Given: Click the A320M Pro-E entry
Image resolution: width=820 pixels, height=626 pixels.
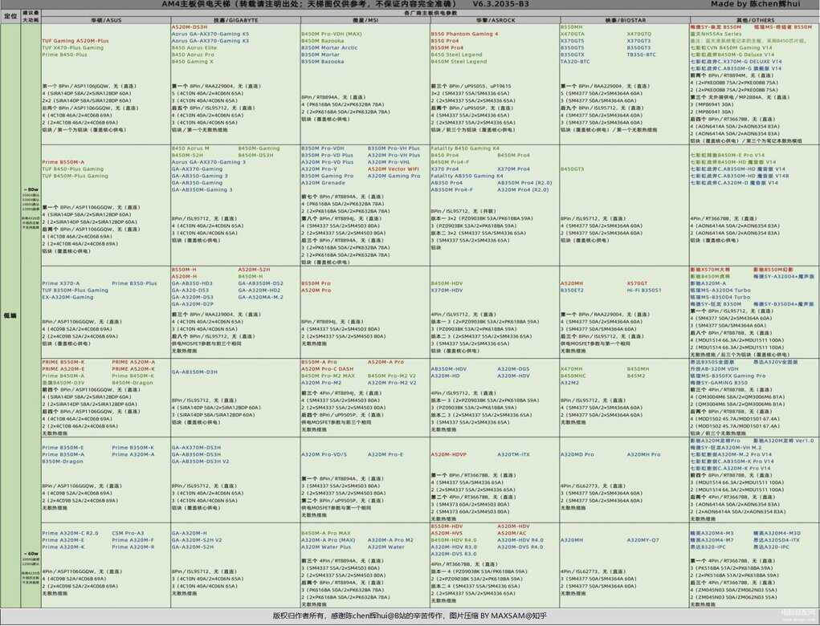Looking at the screenshot, I should click(x=386, y=454).
